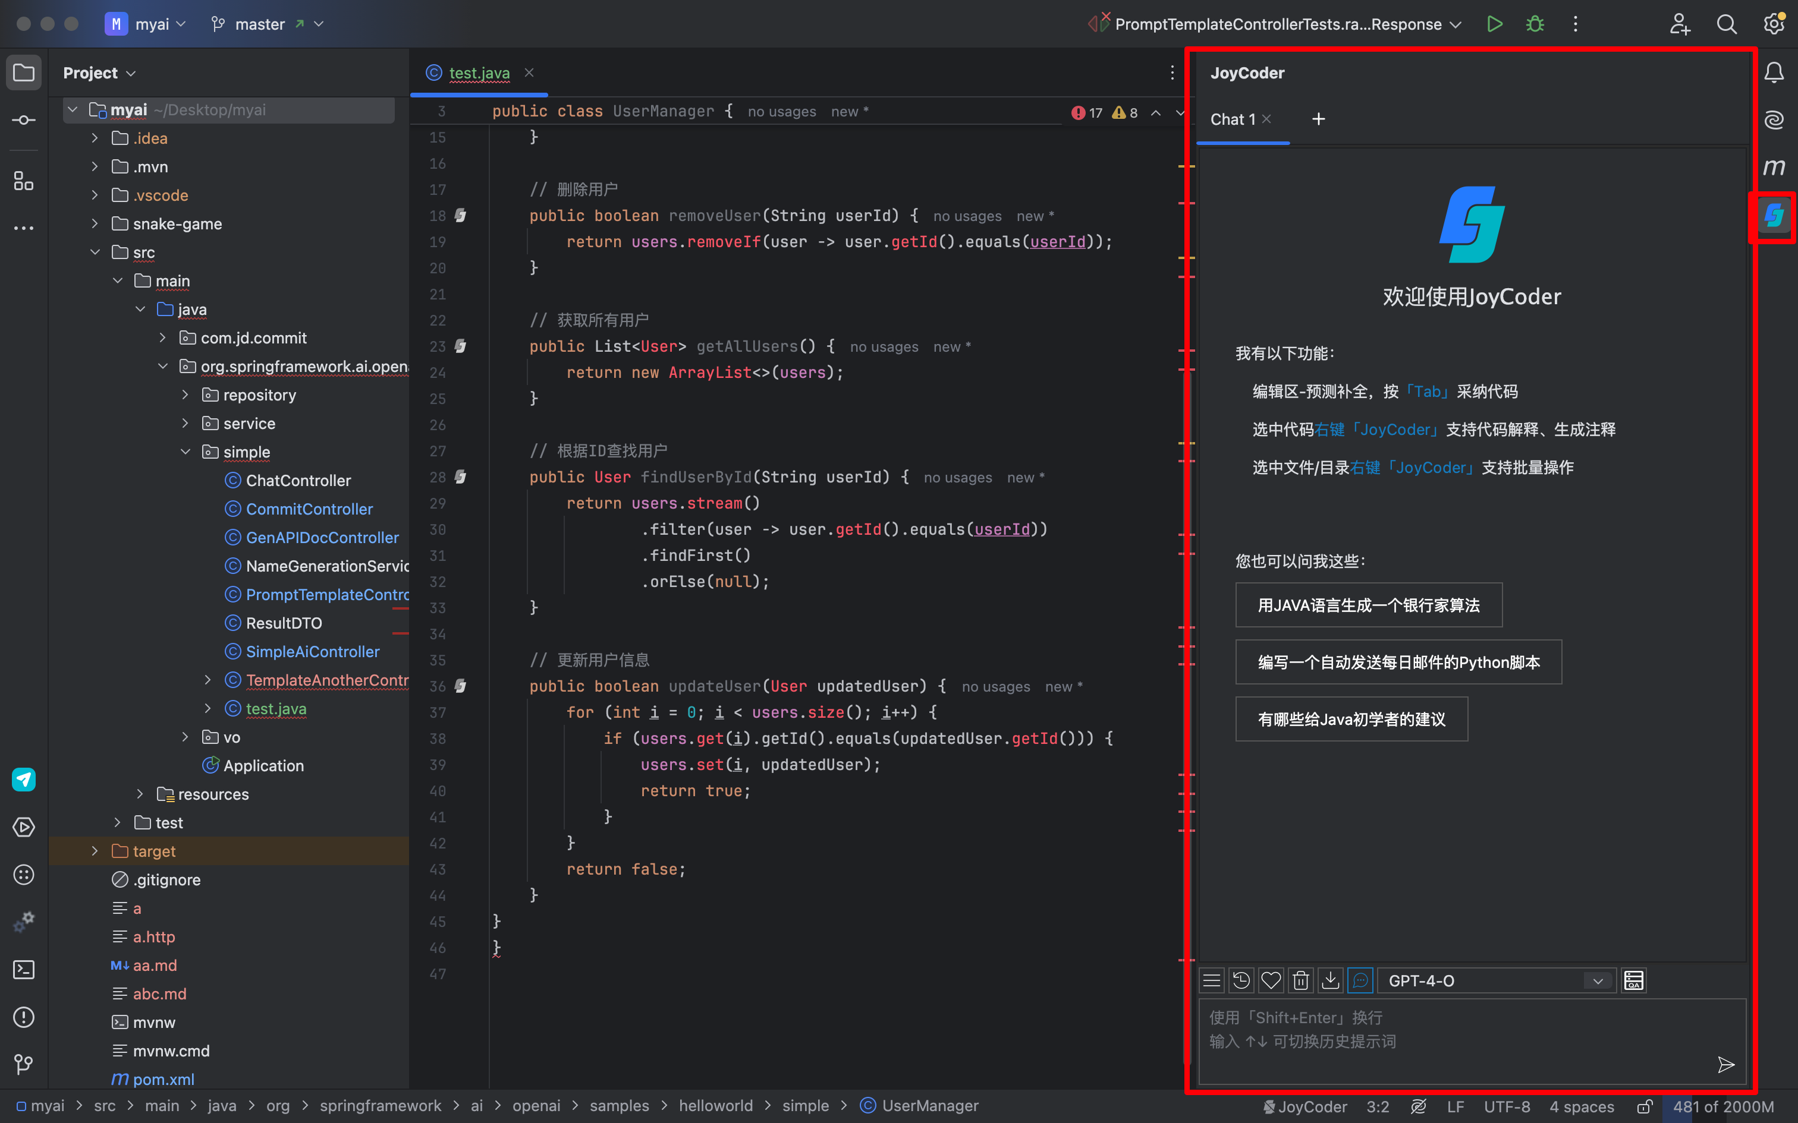Delete chat with trash icon
Image resolution: width=1798 pixels, height=1123 pixels.
click(1301, 980)
